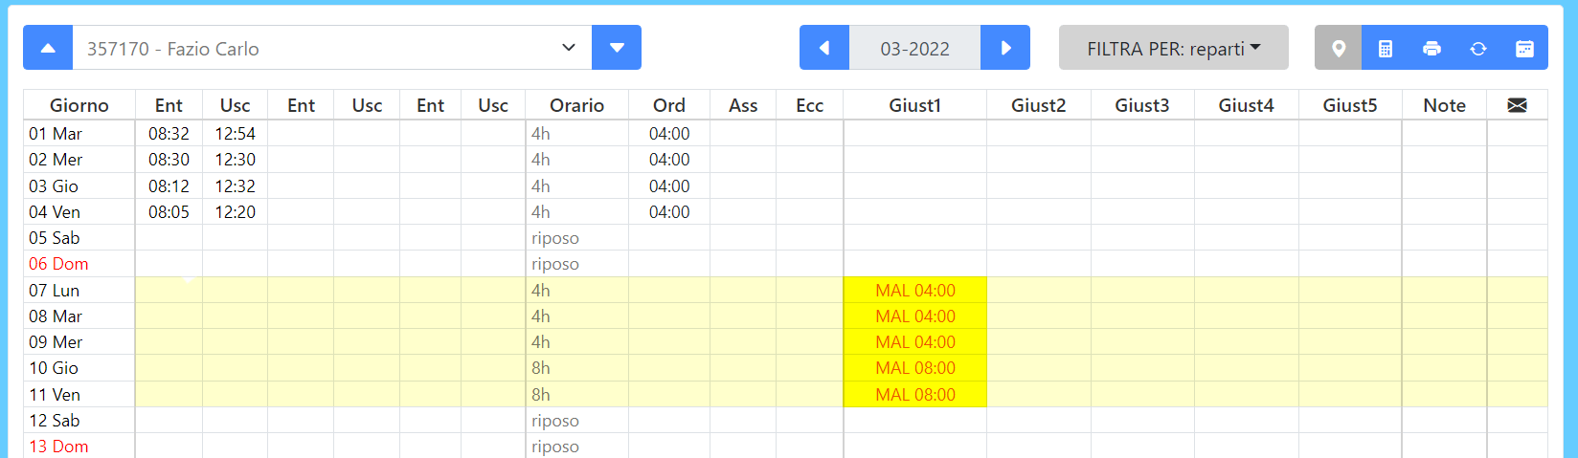Click the 02 Mer day row

[785, 160]
